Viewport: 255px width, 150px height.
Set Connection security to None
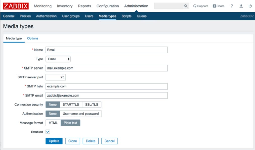pos(53,105)
